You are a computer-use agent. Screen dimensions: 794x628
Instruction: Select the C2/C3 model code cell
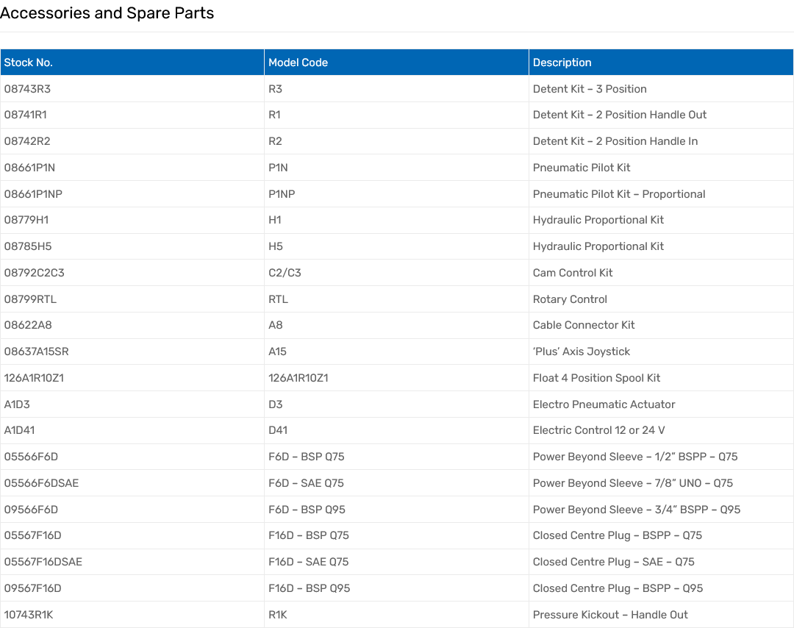[x=285, y=273]
